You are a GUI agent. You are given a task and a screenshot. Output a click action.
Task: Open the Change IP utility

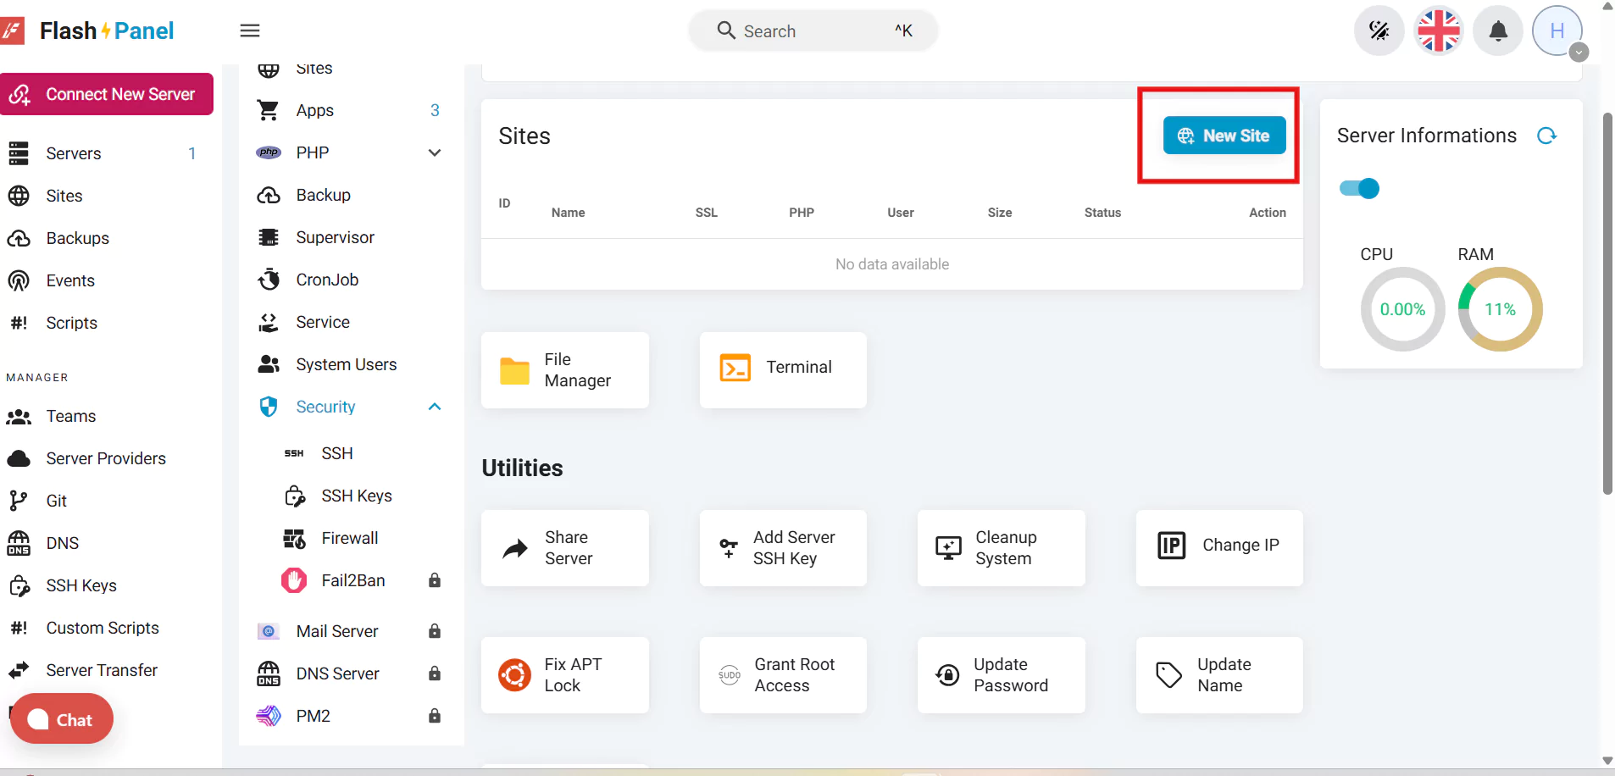1218,546
